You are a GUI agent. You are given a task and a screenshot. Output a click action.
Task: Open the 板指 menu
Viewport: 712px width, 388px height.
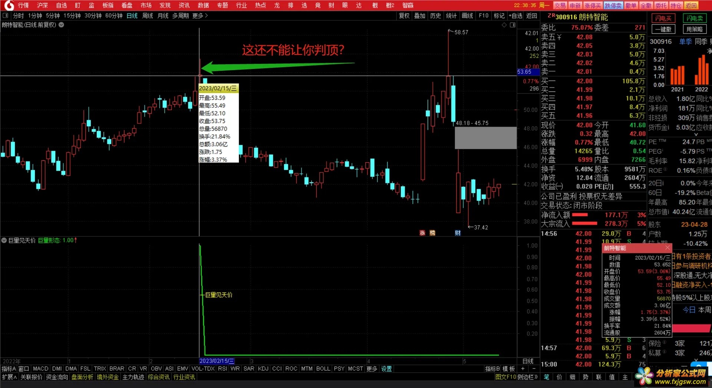(108, 5)
